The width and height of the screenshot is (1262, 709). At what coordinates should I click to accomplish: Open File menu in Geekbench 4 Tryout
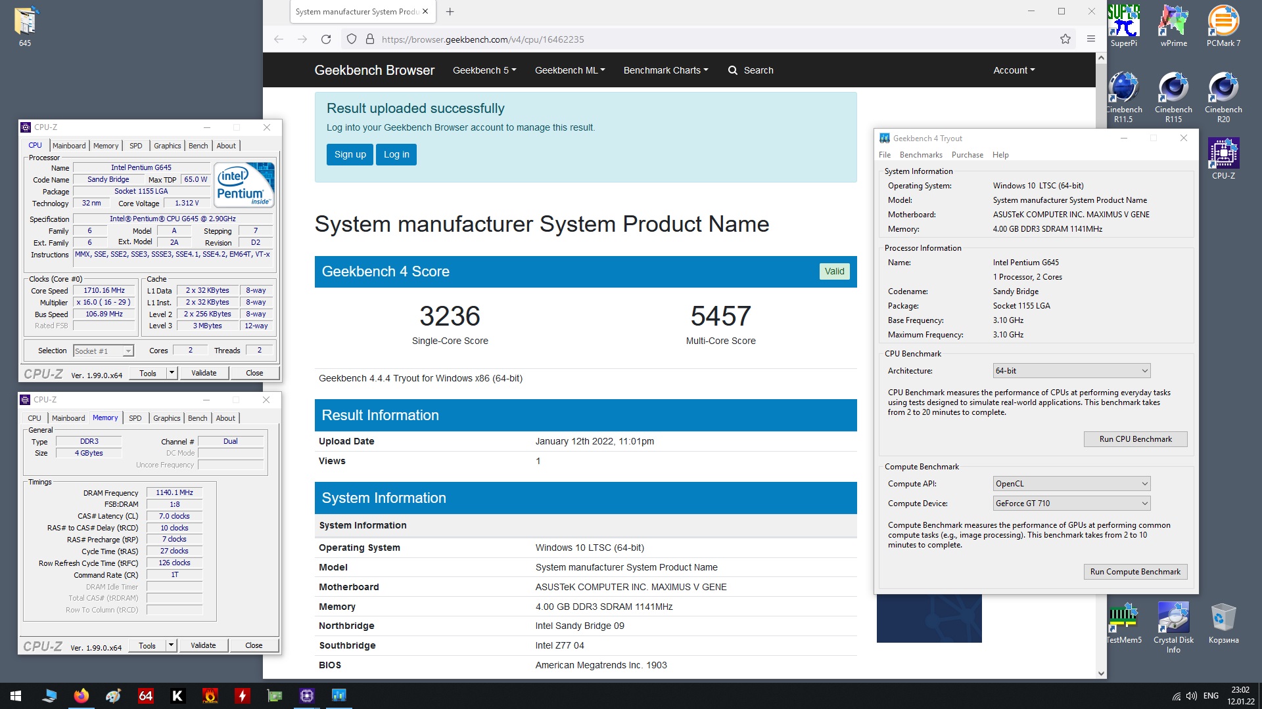coord(885,155)
